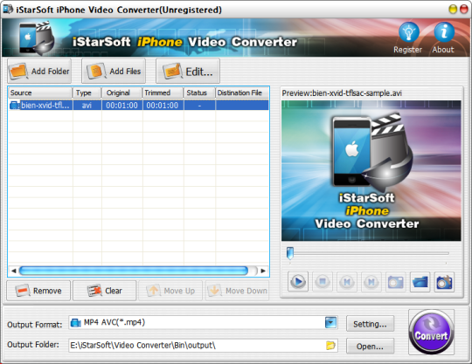Stop the preview playback
The height and width of the screenshot is (364, 472).
tap(323, 282)
